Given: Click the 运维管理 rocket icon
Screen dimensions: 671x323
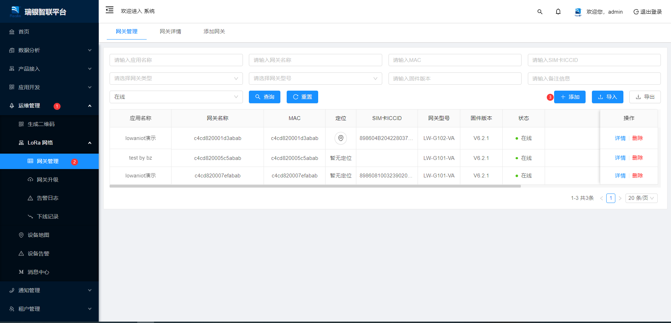Looking at the screenshot, I should coord(12,106).
